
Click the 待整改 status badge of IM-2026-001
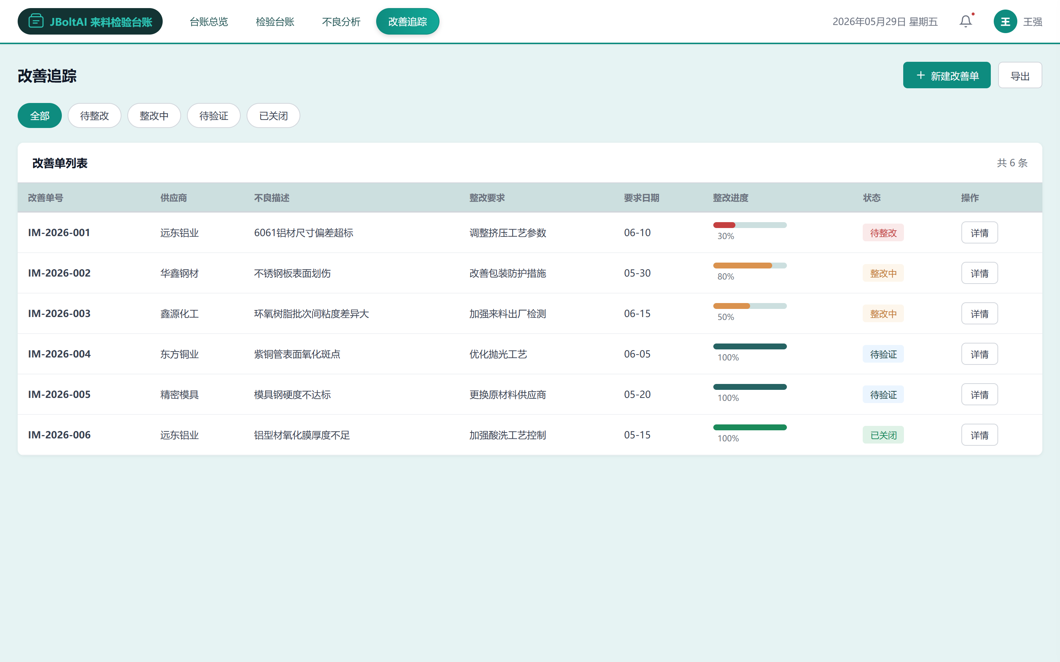point(883,232)
